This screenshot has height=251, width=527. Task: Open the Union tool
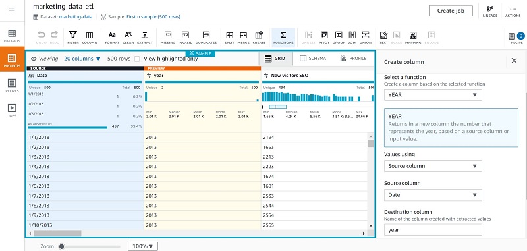[x=366, y=38]
